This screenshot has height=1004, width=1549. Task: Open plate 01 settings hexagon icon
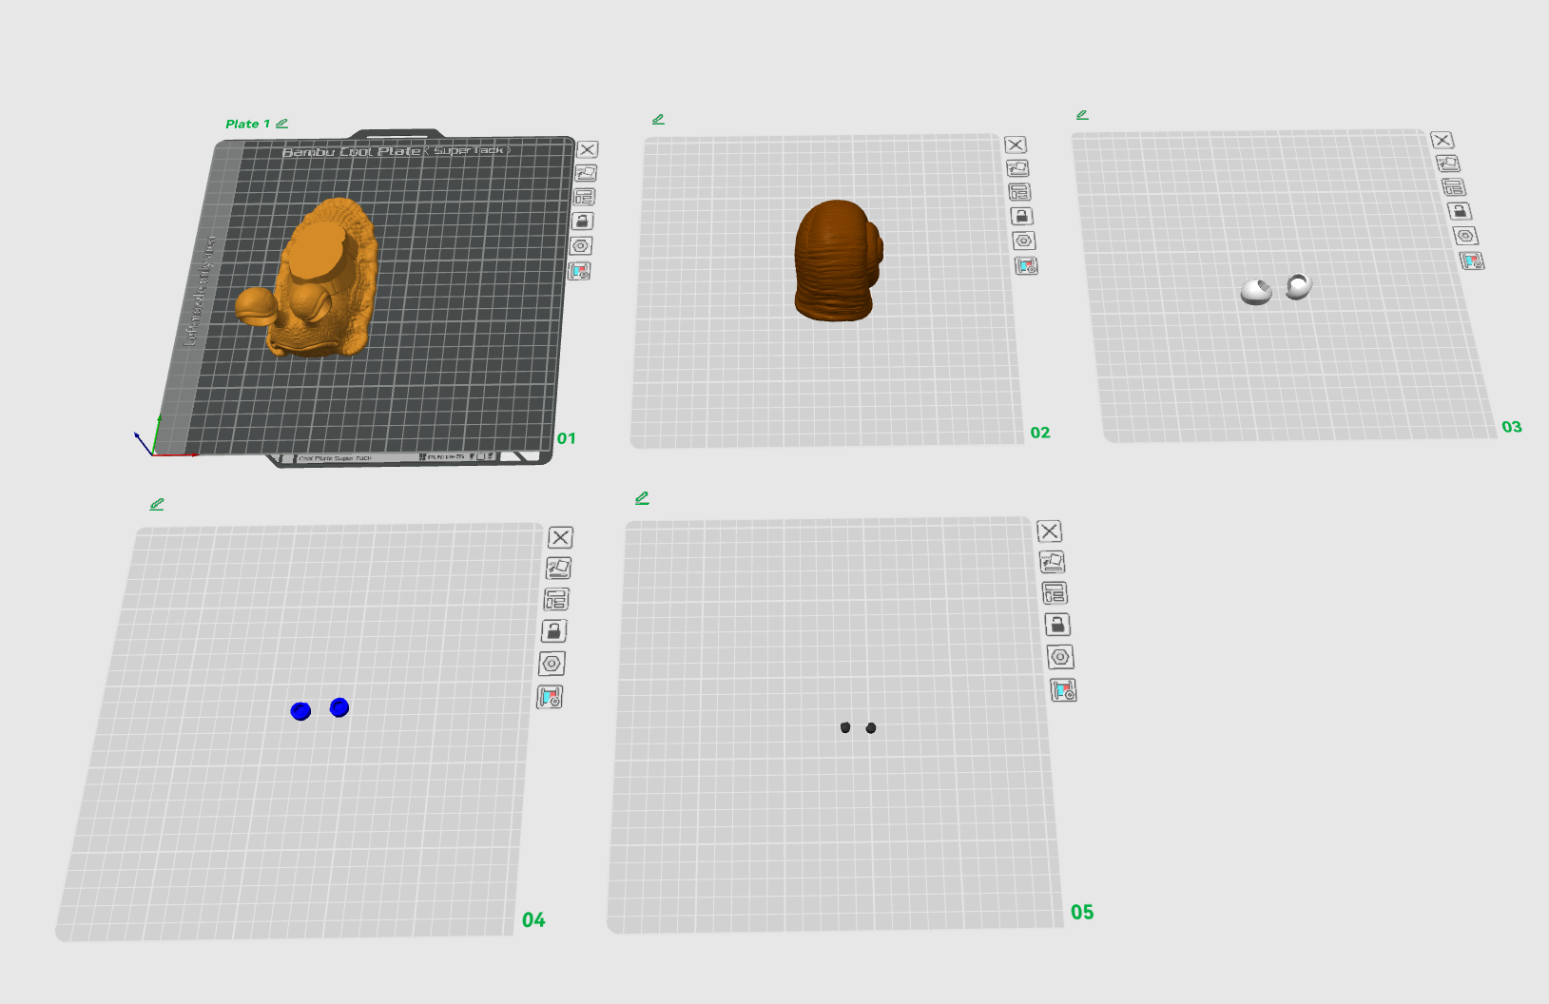pyautogui.click(x=581, y=245)
